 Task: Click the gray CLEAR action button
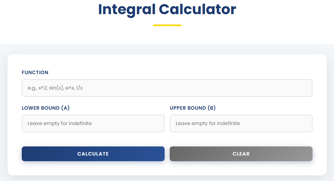click(241, 154)
